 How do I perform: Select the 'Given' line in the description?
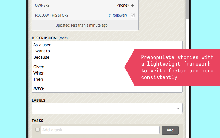click(39, 67)
